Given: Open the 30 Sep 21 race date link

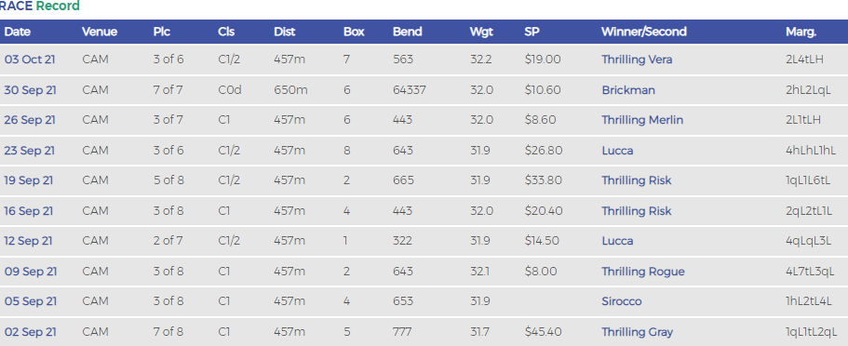Looking at the screenshot, I should click(x=30, y=89).
